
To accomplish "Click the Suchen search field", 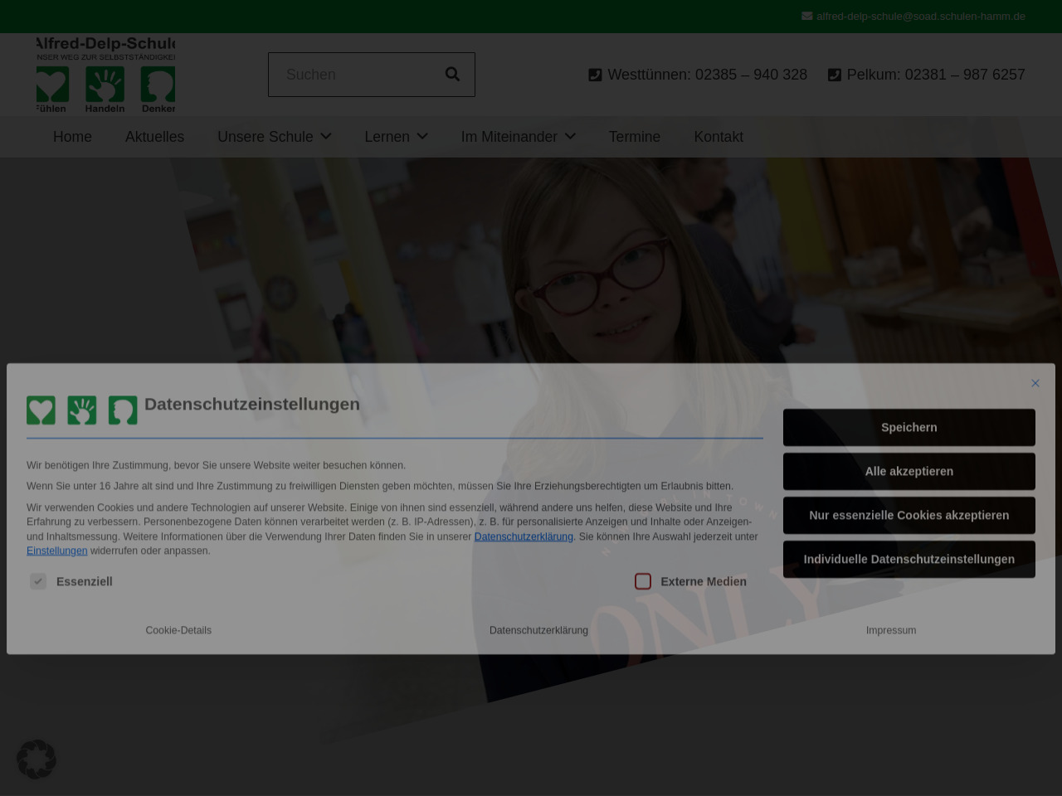I will tap(353, 75).
